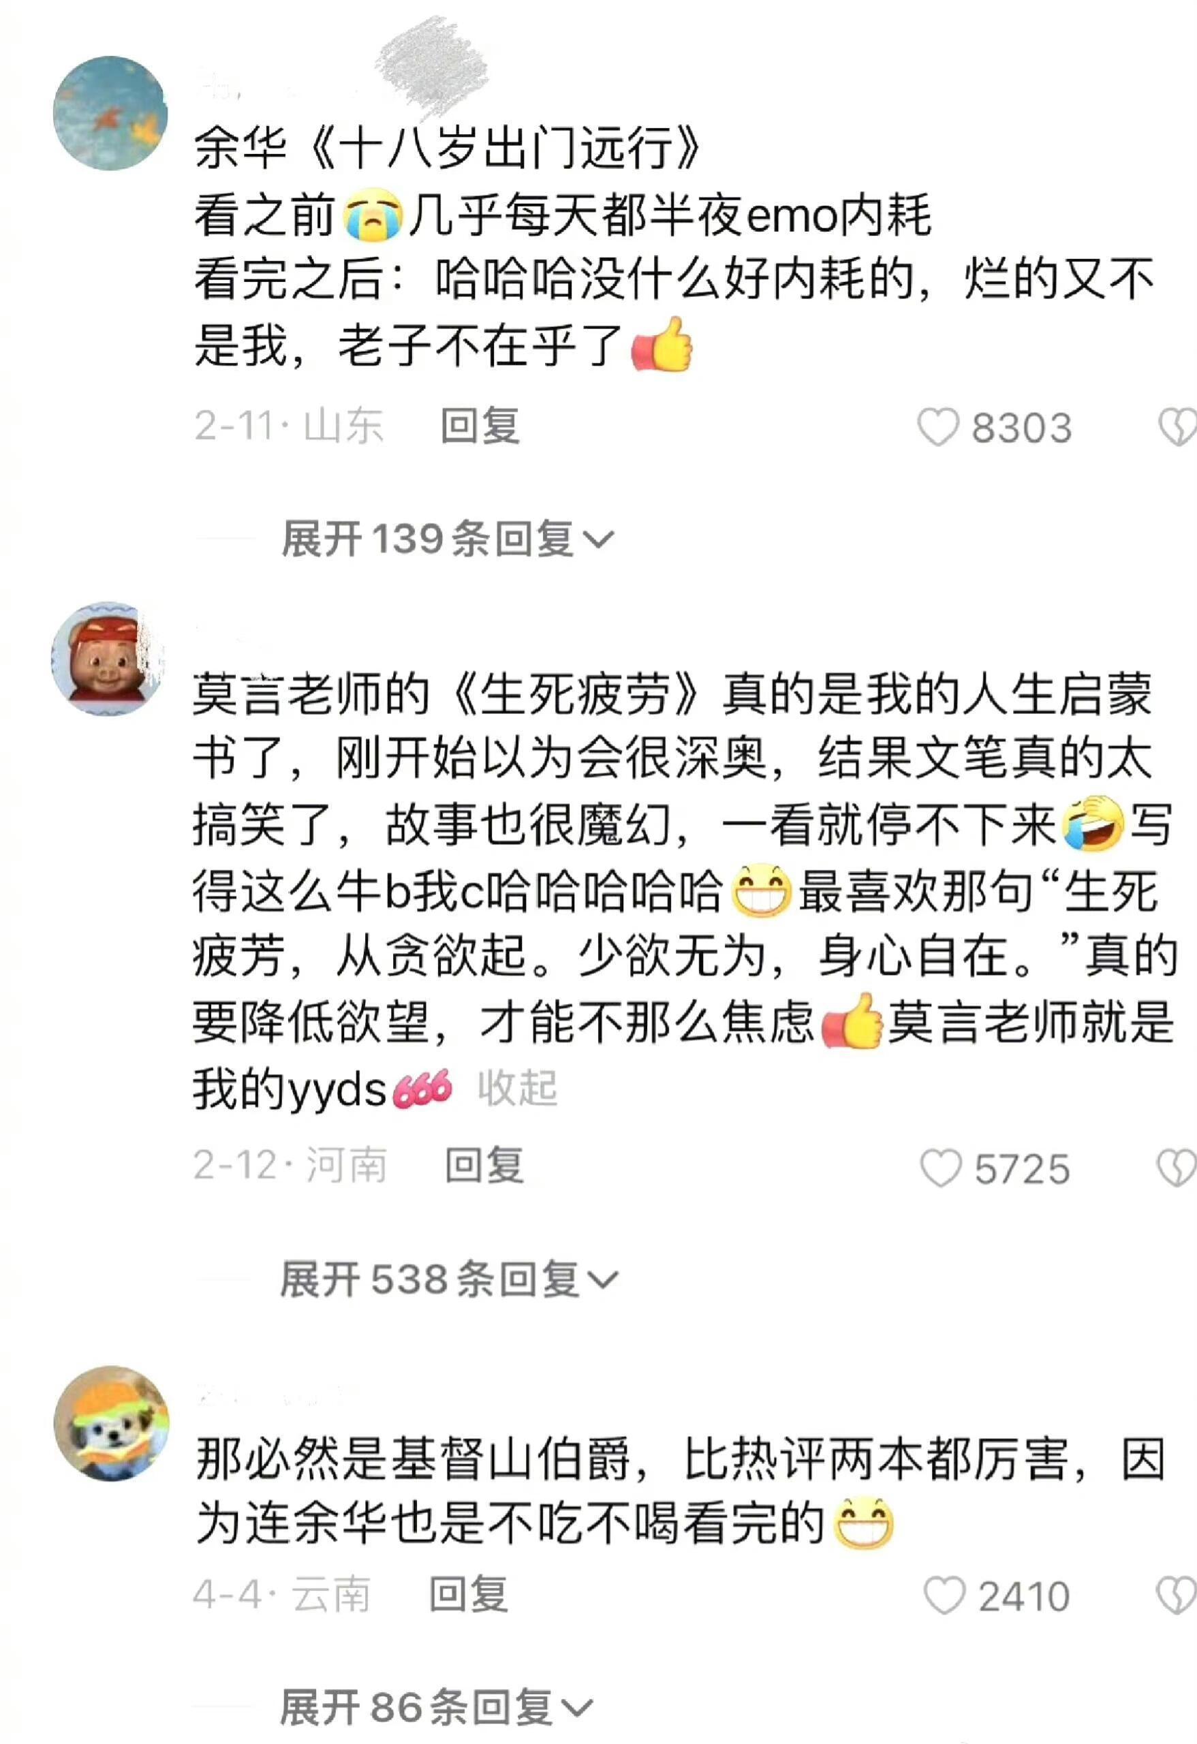Reply to the Yunnan comment
Viewport: 1197px width, 1744px height.
pos(468,1594)
